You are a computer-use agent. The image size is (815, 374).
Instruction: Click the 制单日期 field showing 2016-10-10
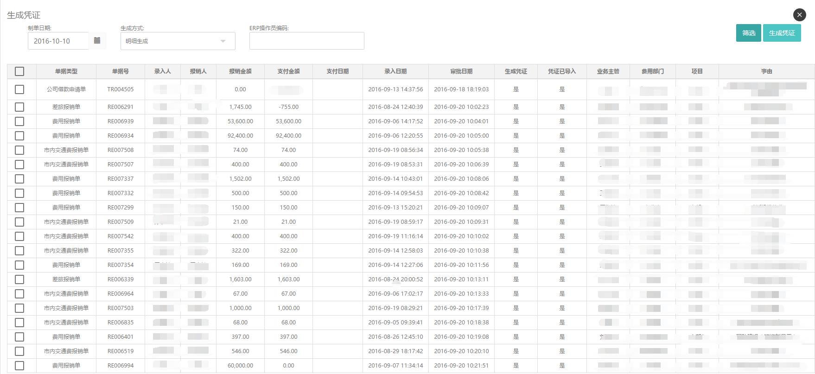click(58, 41)
